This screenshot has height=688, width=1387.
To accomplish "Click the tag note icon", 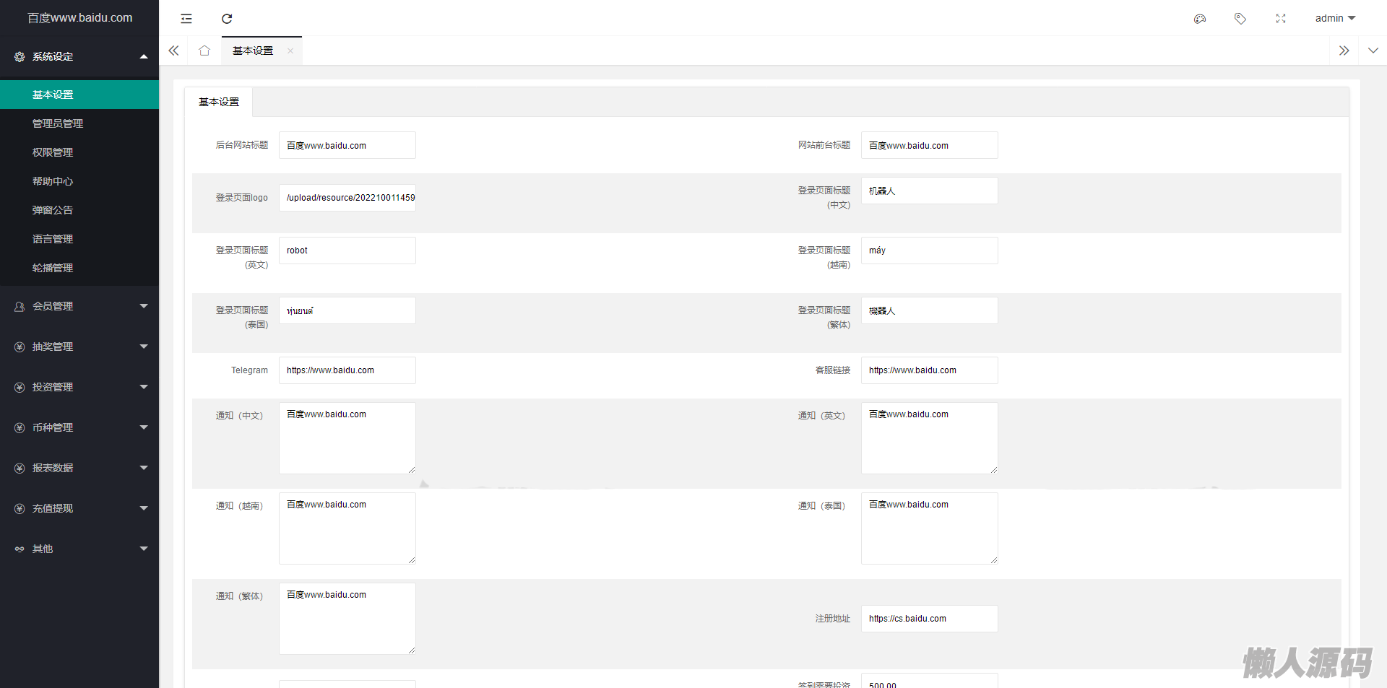I will pyautogui.click(x=1240, y=19).
